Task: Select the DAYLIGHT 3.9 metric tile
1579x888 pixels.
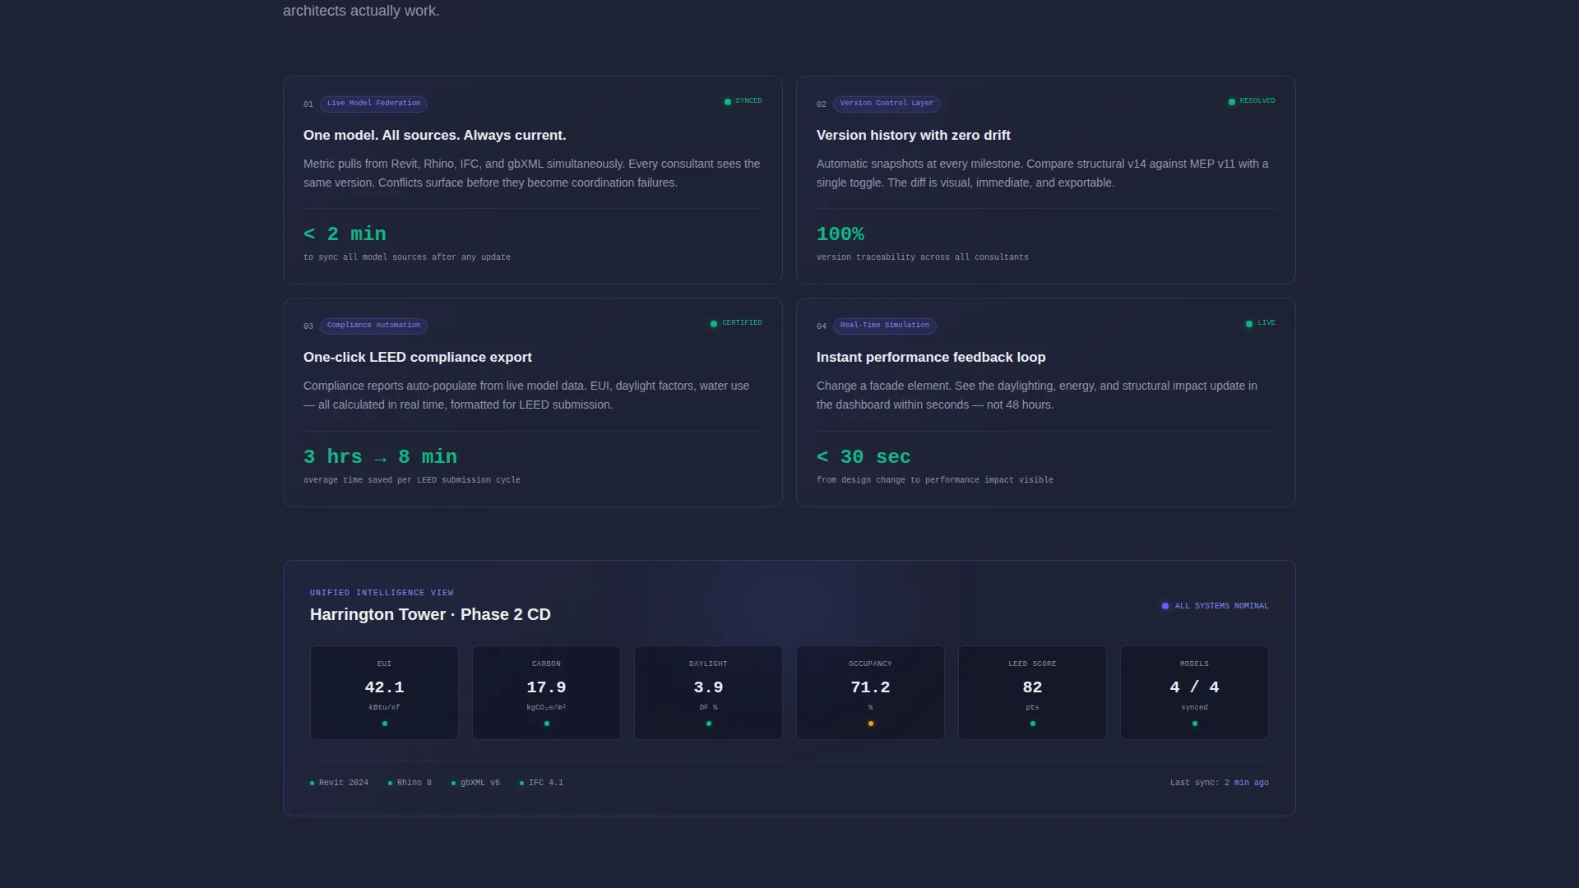Action: pyautogui.click(x=708, y=692)
